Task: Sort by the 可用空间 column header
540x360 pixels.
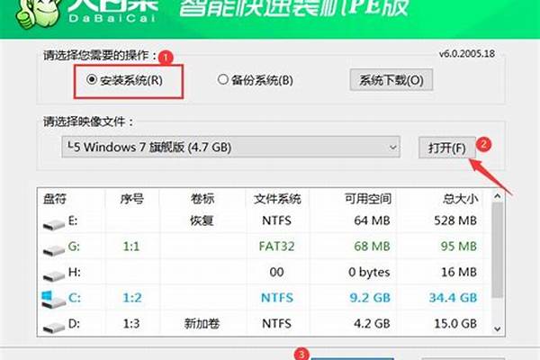Action: click(368, 199)
